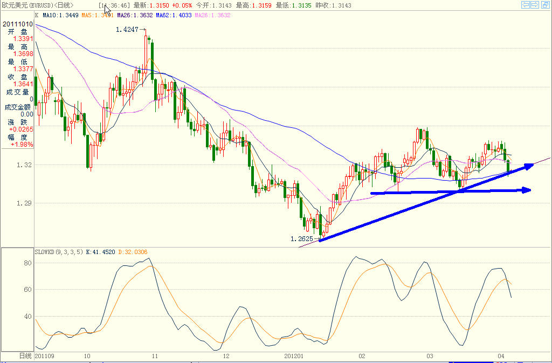
Task: Select the dark purple MA26:1.3632 label
Action: [135, 15]
